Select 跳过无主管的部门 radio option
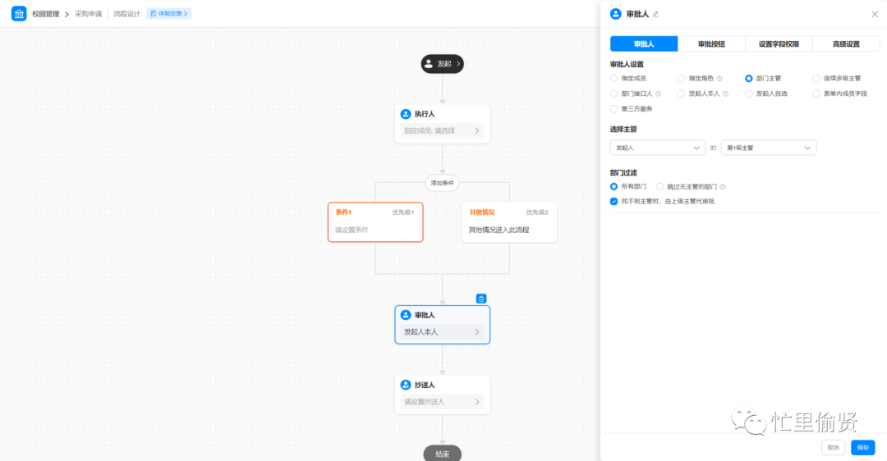Screen dimensions: 887x461 pos(660,186)
